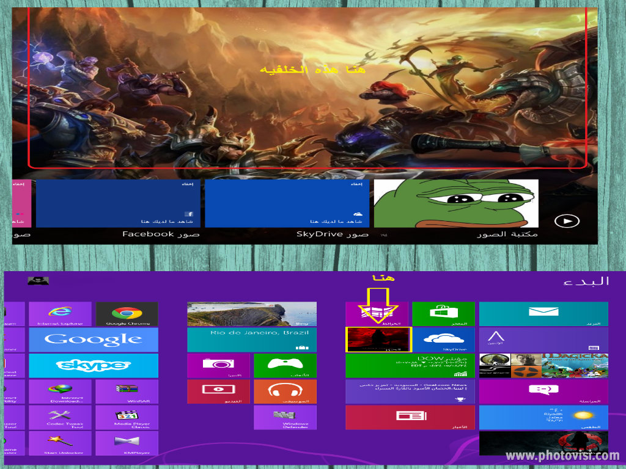Viewport: 626px width, 469px height.
Task: Click the slideshow play button in Photos
Action: 567,221
